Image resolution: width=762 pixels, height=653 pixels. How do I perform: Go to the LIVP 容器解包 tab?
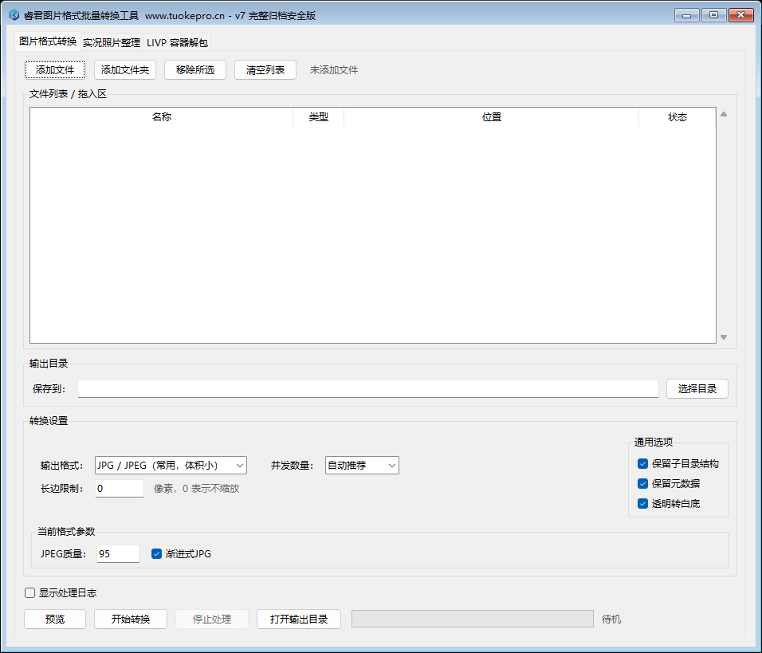point(177,43)
